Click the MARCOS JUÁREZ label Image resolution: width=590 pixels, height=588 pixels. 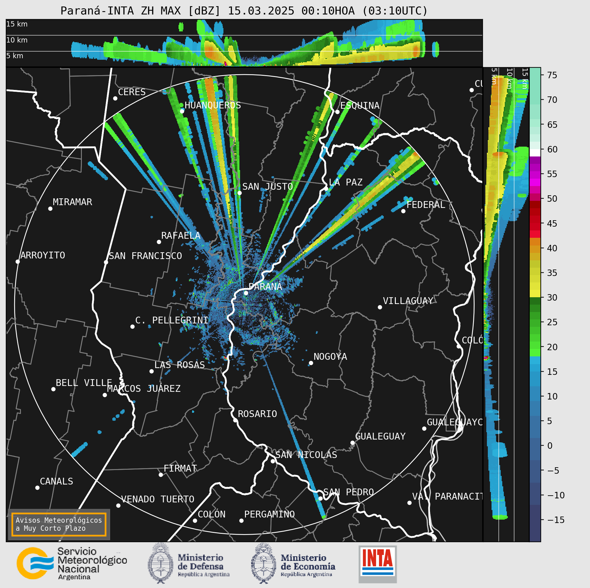click(144, 388)
